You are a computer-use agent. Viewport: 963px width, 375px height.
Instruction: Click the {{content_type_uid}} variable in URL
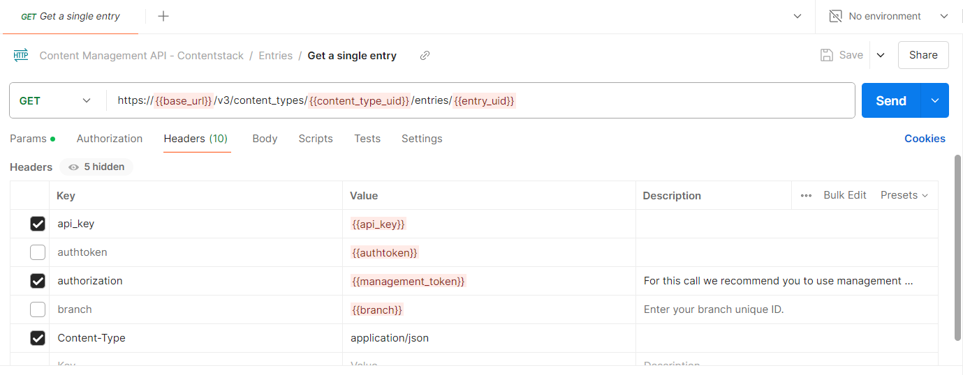[x=360, y=101]
